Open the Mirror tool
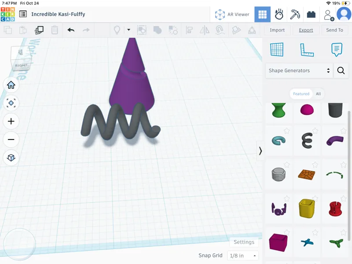This screenshot has height=264, width=352. click(205, 30)
